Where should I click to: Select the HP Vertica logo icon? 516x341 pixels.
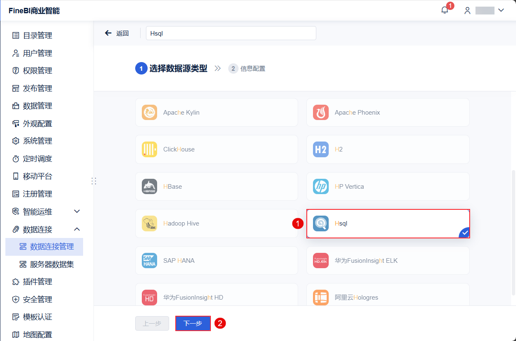point(321,187)
